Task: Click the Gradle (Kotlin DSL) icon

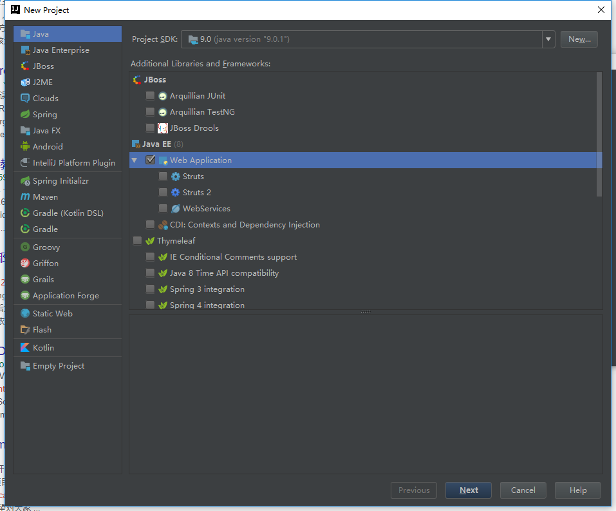Action: (25, 213)
